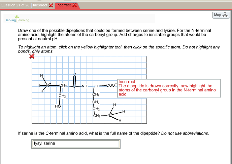Image resolution: width=232 pixels, height=164 pixels.
Task: Click the CH2 atom bonded to HO
Action: coord(62,96)
